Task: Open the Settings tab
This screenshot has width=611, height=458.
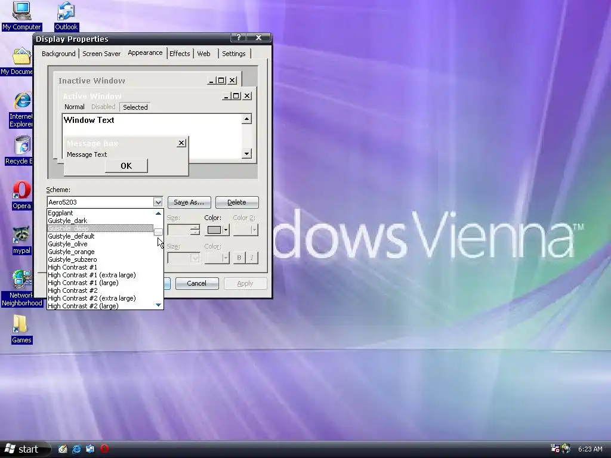Action: 234,54
